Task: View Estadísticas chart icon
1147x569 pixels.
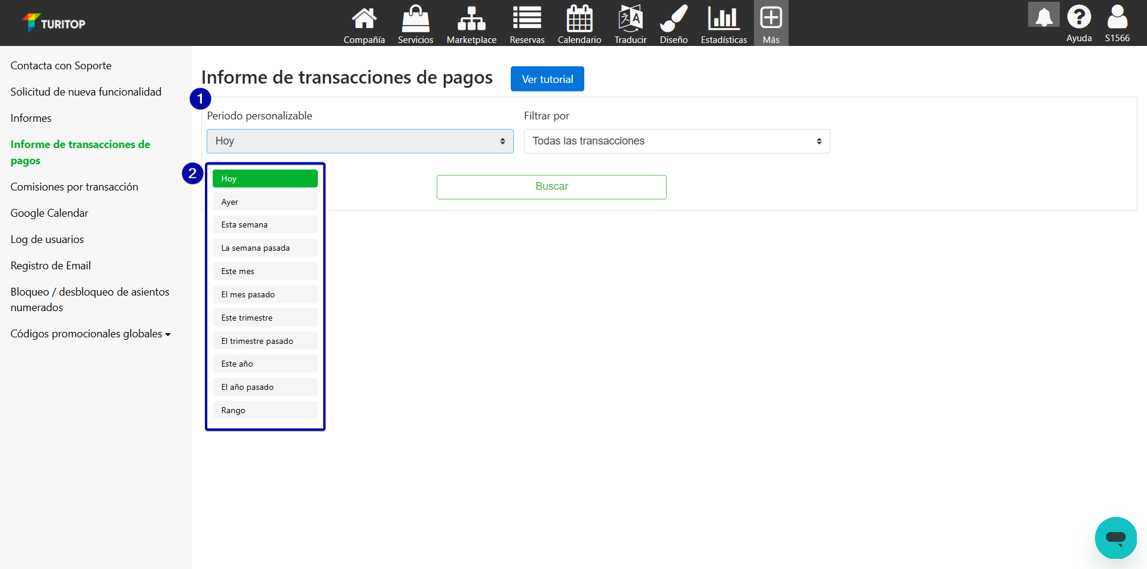Action: (723, 19)
